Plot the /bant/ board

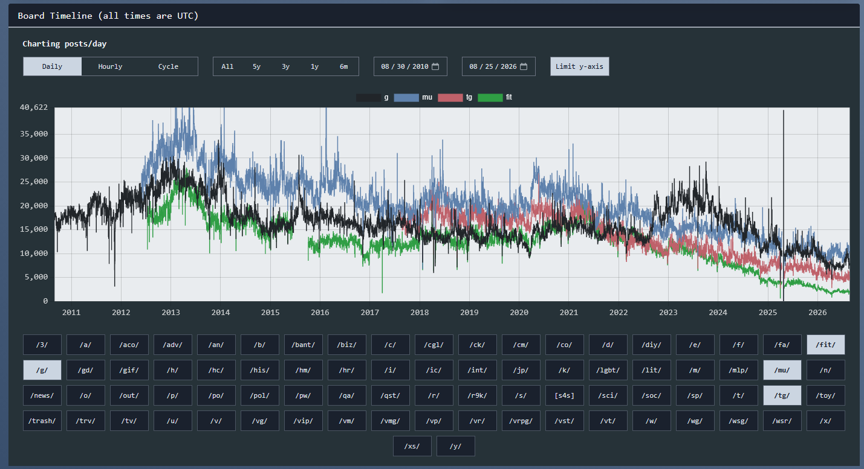303,345
